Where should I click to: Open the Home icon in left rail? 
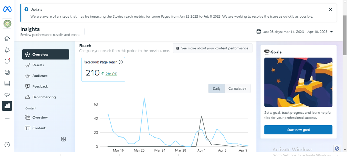pos(7,39)
